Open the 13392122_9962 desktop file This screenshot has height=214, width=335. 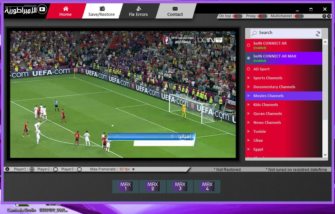pos(53,209)
